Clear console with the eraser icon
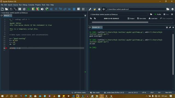Image resolution: width=175 pixels, height=98 pixels. click(170, 27)
